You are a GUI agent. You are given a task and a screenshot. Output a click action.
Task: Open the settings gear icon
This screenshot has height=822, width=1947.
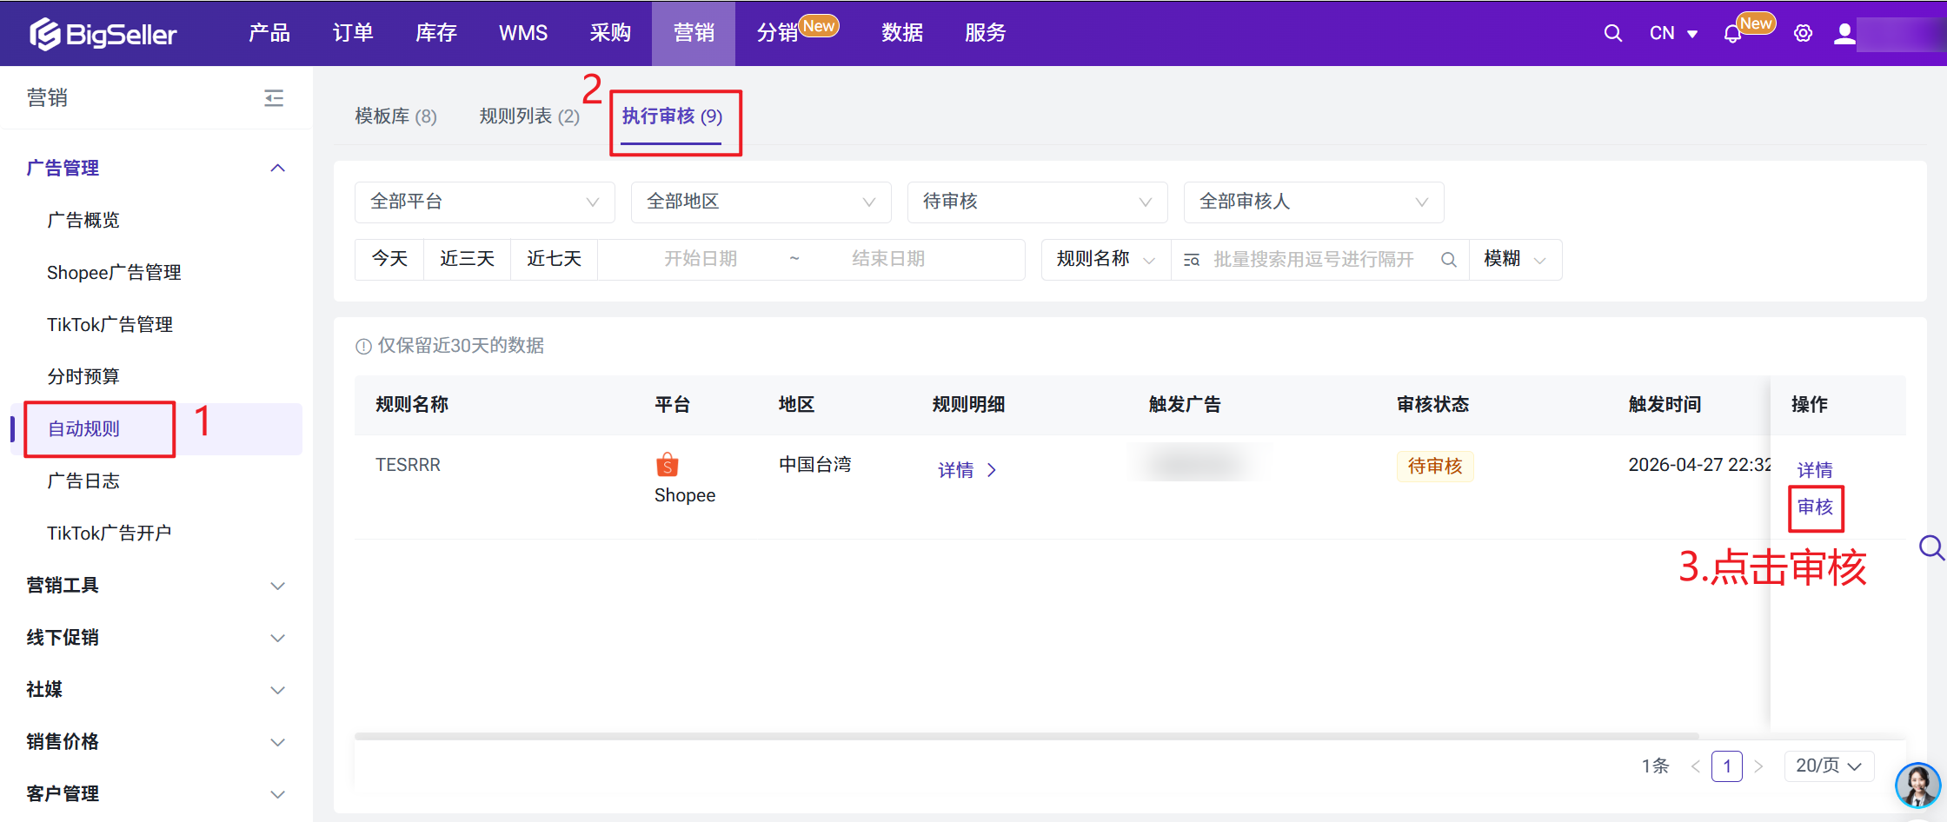click(x=1803, y=33)
